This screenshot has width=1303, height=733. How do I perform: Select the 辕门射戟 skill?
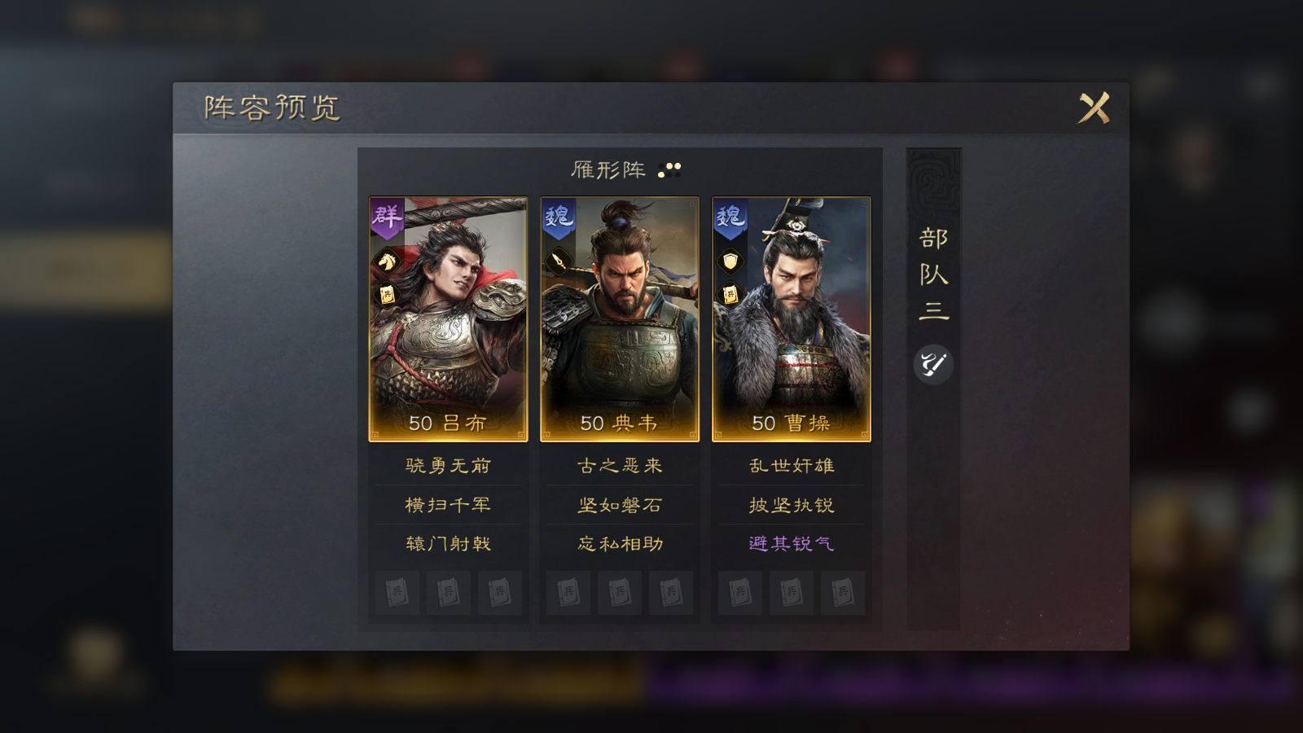point(449,543)
